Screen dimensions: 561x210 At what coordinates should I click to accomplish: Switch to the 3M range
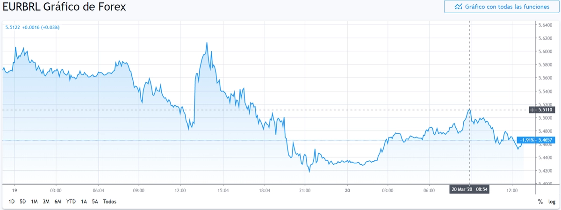[x=46, y=202]
